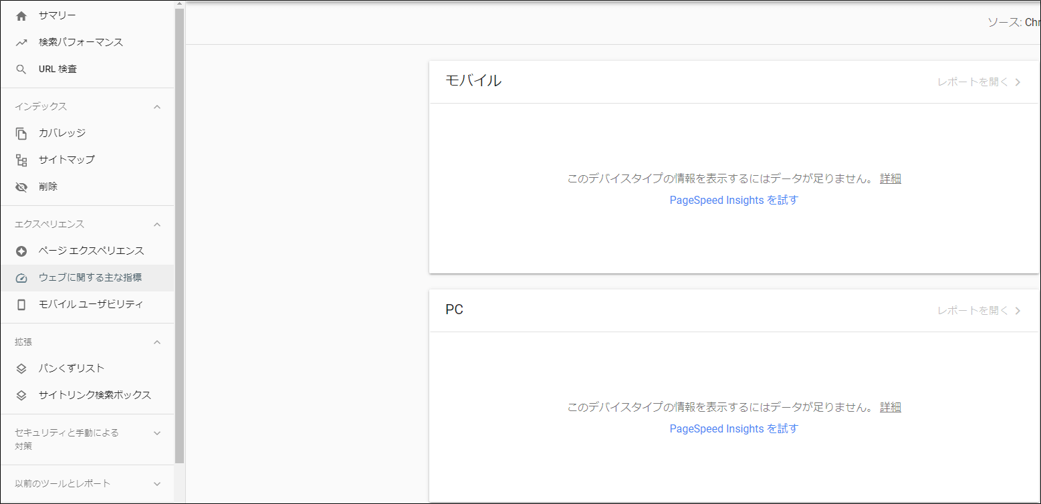The image size is (1041, 504).
Task: Click PageSpeed Insights を試す in モバイル card
Action: 733,200
